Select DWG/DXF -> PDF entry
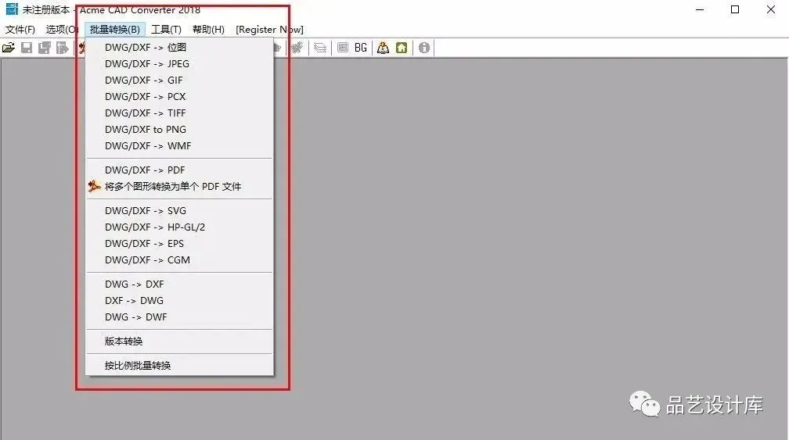Image resolution: width=789 pixels, height=440 pixels. [x=179, y=170]
